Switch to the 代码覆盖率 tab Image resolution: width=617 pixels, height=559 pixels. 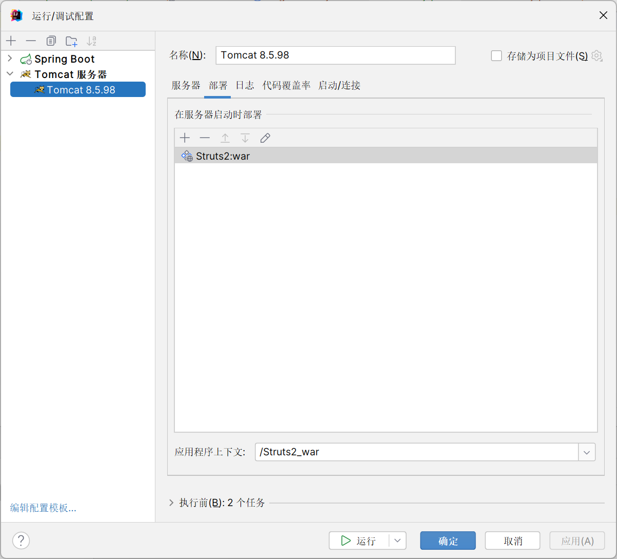coord(287,85)
